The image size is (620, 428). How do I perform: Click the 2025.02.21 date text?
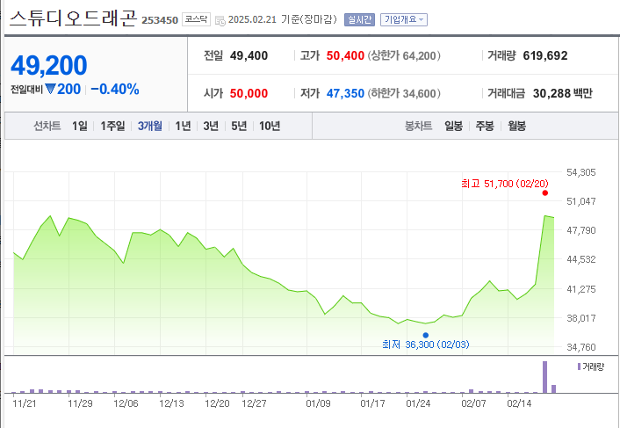tap(252, 20)
